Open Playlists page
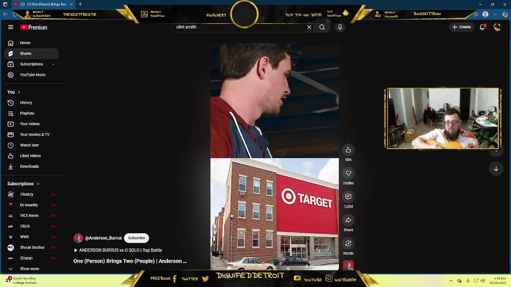 pos(32,113)
